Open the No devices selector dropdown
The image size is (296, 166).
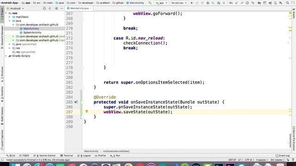(x=179, y=3)
